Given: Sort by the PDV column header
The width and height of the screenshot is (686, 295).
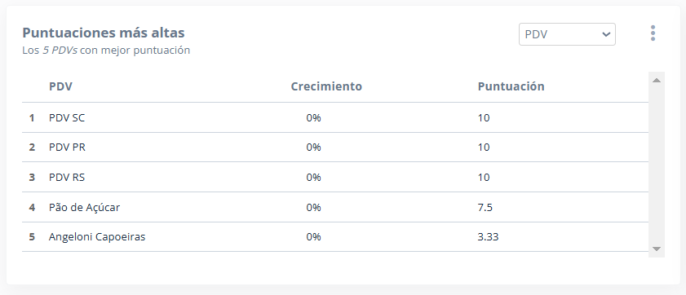Looking at the screenshot, I should pos(61,86).
